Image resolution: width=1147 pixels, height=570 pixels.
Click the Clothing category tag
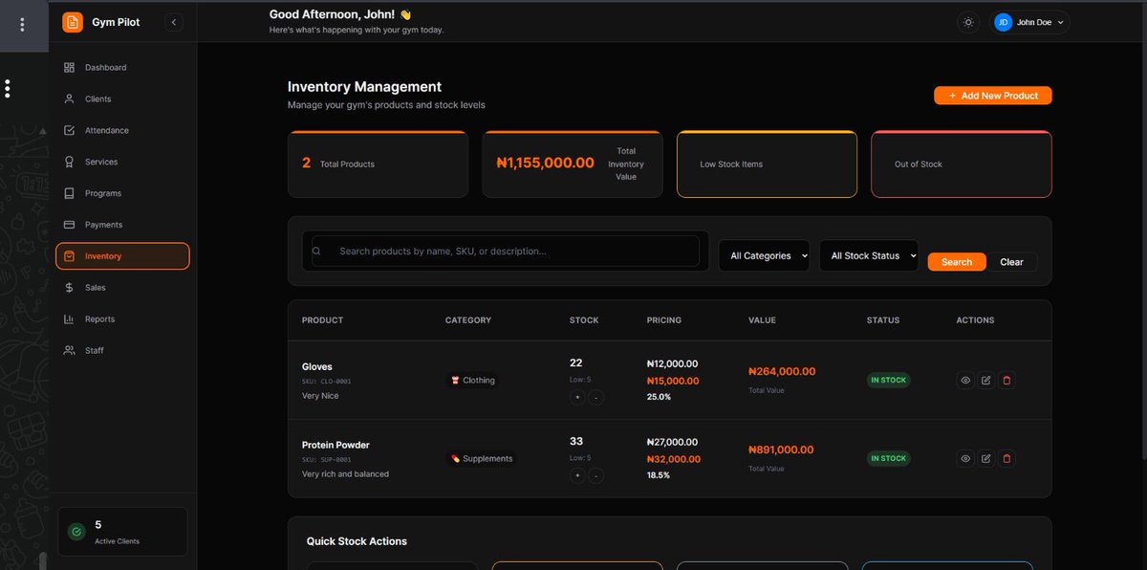coord(472,381)
